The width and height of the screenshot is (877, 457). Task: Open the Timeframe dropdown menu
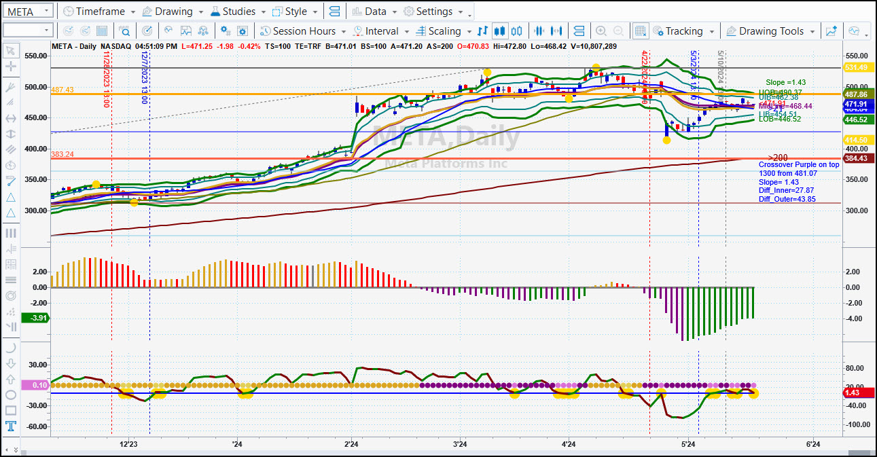99,12
